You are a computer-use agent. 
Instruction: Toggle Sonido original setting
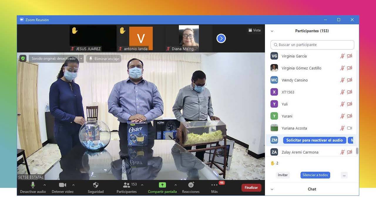[x=53, y=59]
